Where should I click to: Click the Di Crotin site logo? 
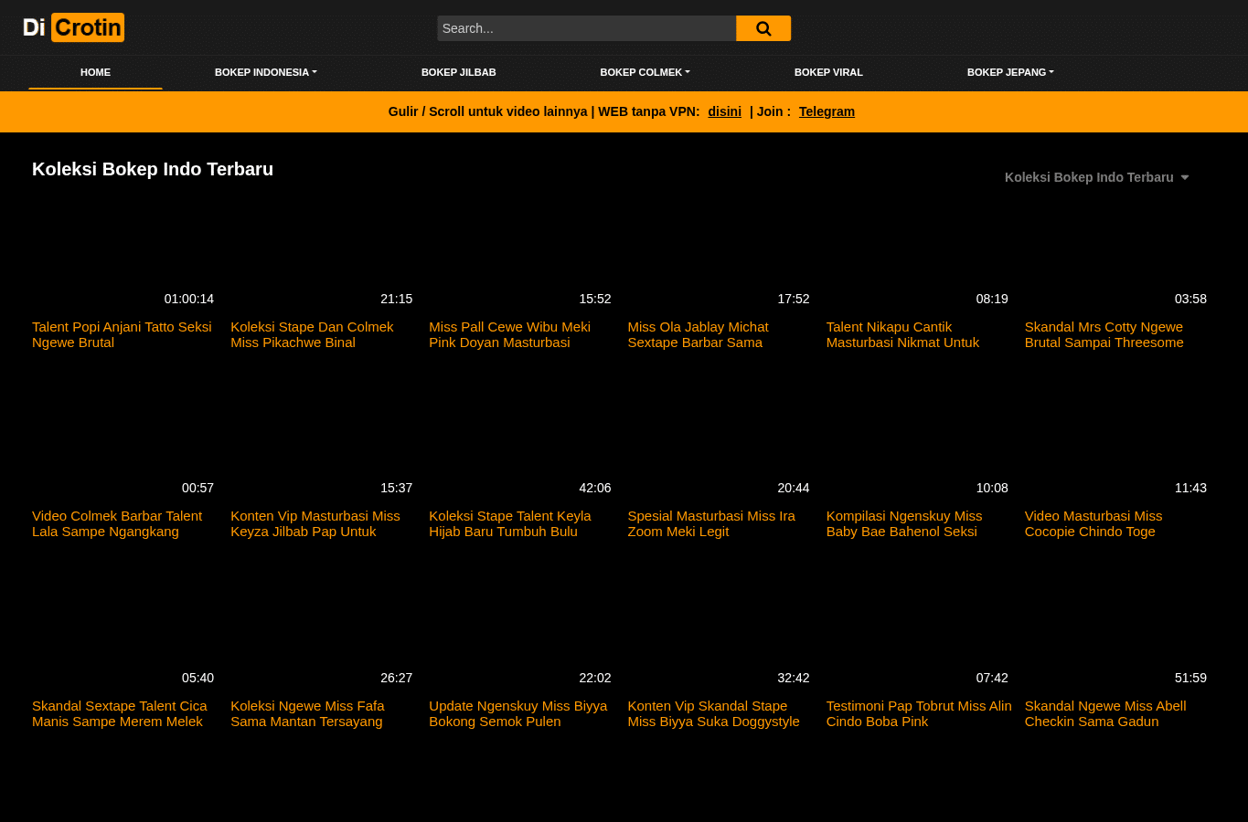pos(73,27)
